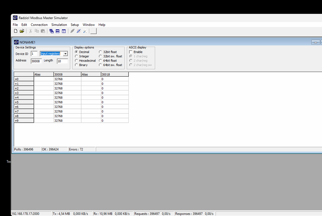
Task: Select the 2 char/reg radio option
Action: [131, 61]
